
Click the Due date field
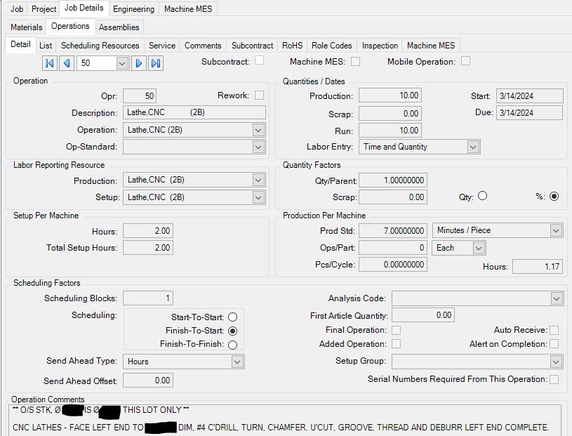pos(529,112)
